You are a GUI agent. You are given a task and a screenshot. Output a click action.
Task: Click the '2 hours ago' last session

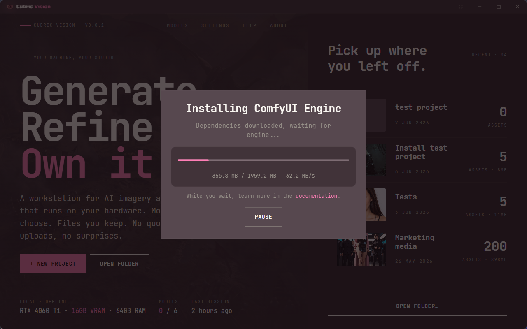click(212, 311)
